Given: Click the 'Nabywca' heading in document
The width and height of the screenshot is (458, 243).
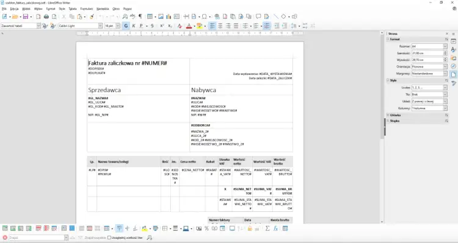Looking at the screenshot, I should point(203,90).
